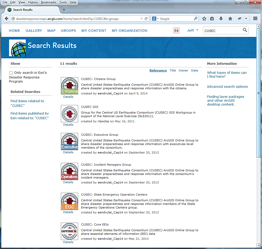Bookmark this page with the star icon
The height and width of the screenshot is (249, 262).
pos(204,19)
